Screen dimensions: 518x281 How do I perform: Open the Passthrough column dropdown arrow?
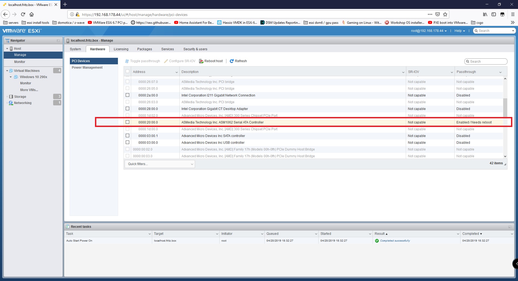pyautogui.click(x=500, y=72)
